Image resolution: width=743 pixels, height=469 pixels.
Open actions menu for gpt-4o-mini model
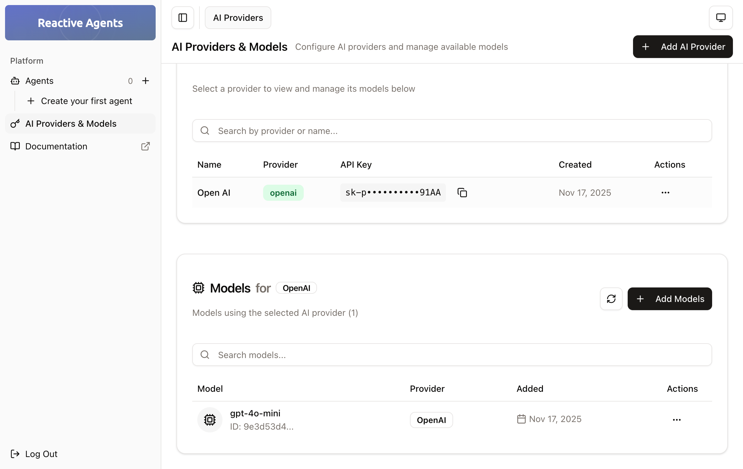[677, 420]
